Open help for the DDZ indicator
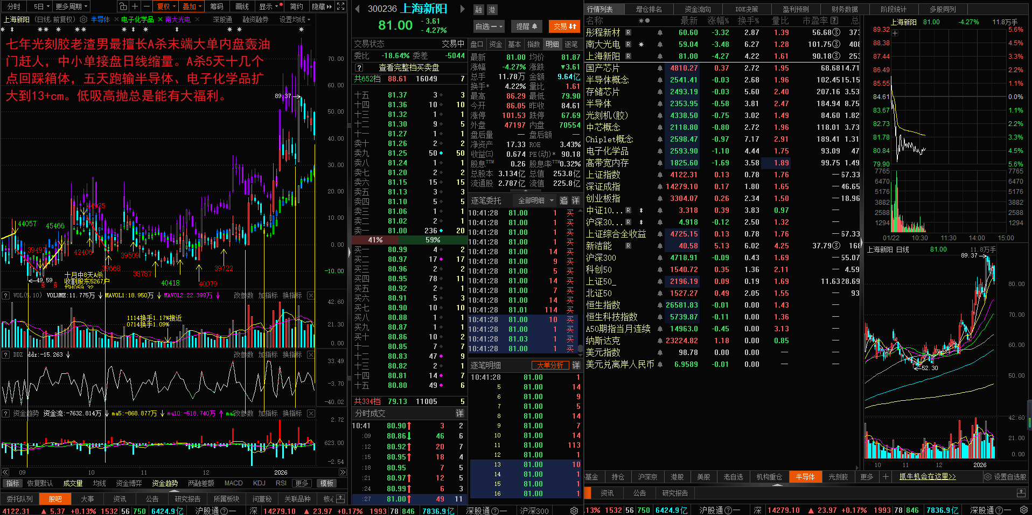The image size is (1032, 515). coord(6,354)
